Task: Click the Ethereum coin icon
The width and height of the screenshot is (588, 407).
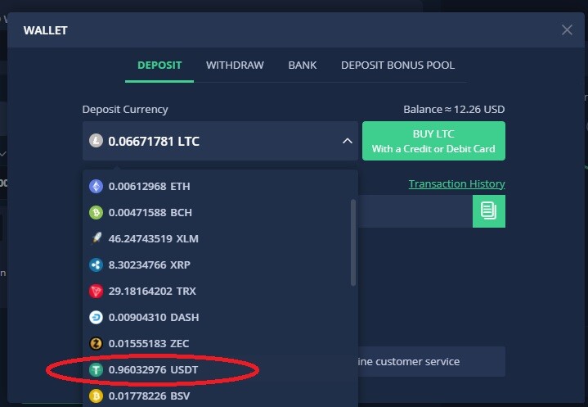Action: pyautogui.click(x=96, y=186)
